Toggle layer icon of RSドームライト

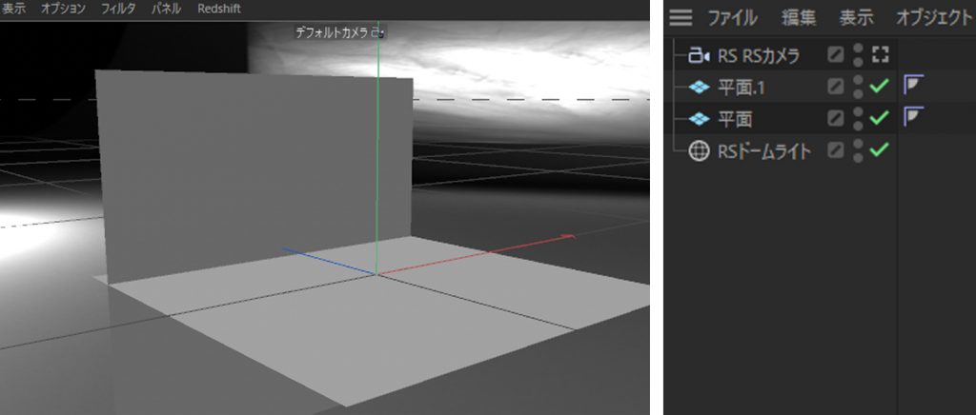(x=836, y=149)
